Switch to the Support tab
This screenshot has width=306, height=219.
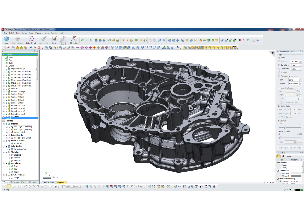61,182
